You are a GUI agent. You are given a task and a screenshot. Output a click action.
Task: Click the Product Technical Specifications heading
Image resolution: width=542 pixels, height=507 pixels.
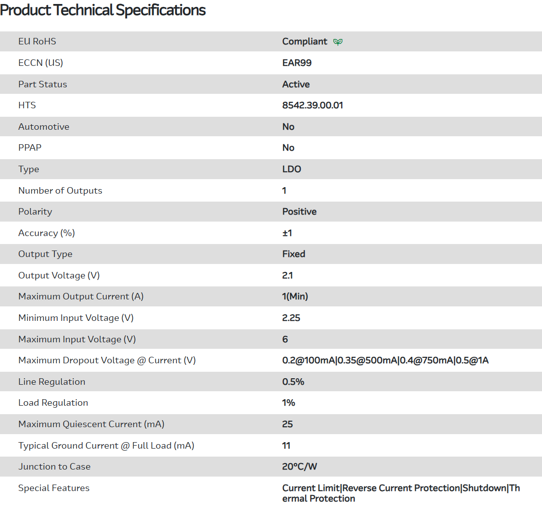click(x=103, y=10)
